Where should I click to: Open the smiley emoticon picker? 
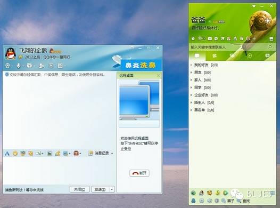(15, 153)
